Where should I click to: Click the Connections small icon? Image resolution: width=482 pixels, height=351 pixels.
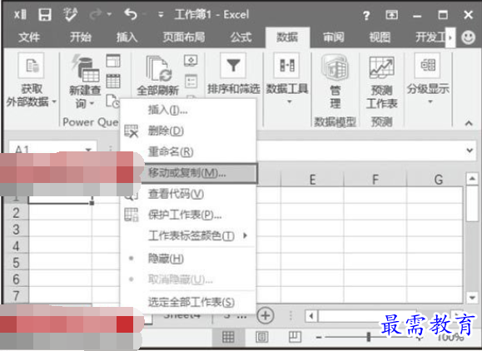click(191, 61)
